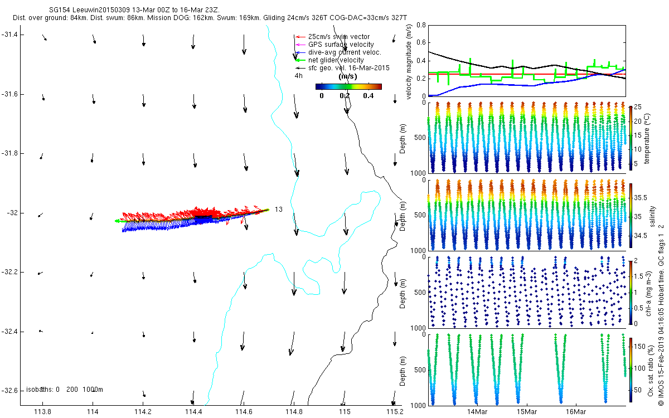Screen dimensions: 669x418
Task: Click the '1.5' tick on the chl-a colorbar
Action: click(x=639, y=275)
